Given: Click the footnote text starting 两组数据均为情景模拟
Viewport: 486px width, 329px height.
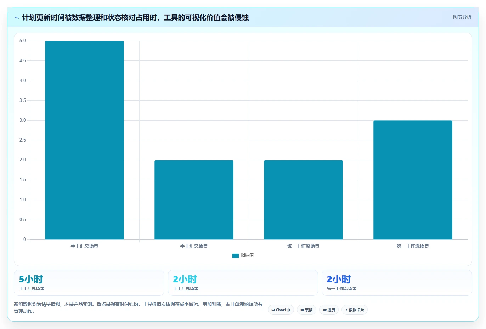Looking at the screenshot, I should [x=138, y=308].
